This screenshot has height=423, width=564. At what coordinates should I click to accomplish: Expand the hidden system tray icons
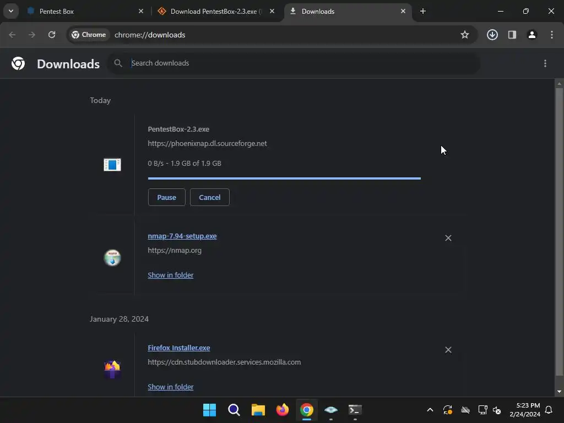click(x=430, y=410)
